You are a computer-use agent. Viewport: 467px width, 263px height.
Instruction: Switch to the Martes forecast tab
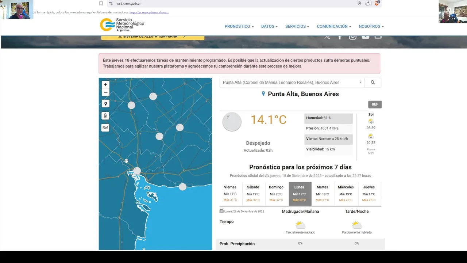(322, 194)
